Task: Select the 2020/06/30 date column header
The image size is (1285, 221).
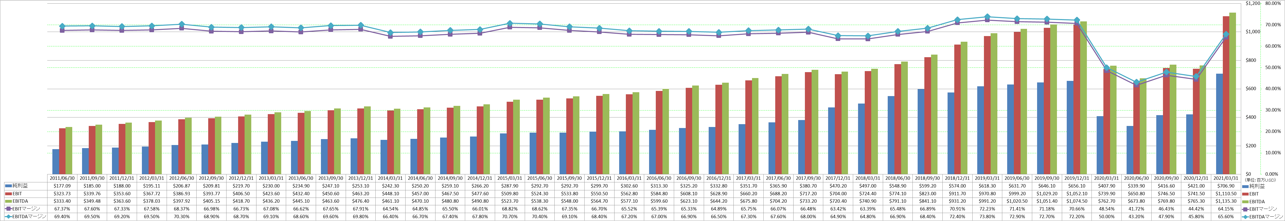Action: (x=1136, y=178)
